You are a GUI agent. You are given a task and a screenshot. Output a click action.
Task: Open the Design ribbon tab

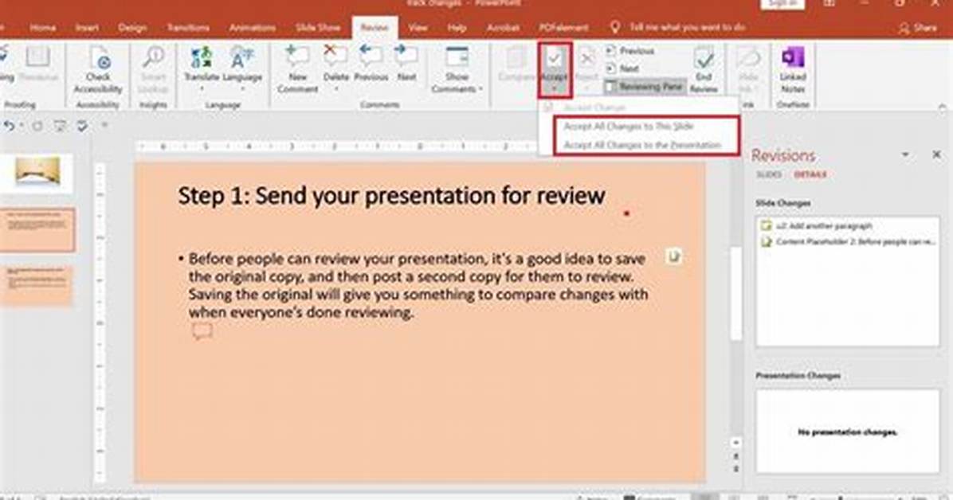tap(132, 27)
